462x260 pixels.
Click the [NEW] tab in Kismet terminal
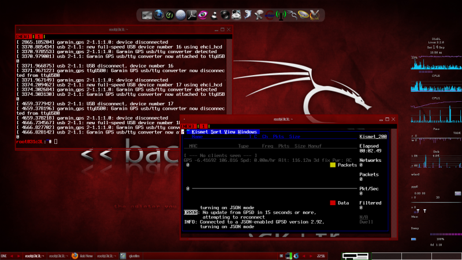[x=188, y=125]
